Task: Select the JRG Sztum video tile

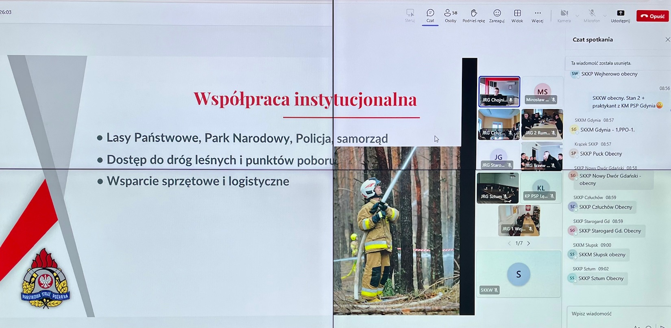Action: 498,188
